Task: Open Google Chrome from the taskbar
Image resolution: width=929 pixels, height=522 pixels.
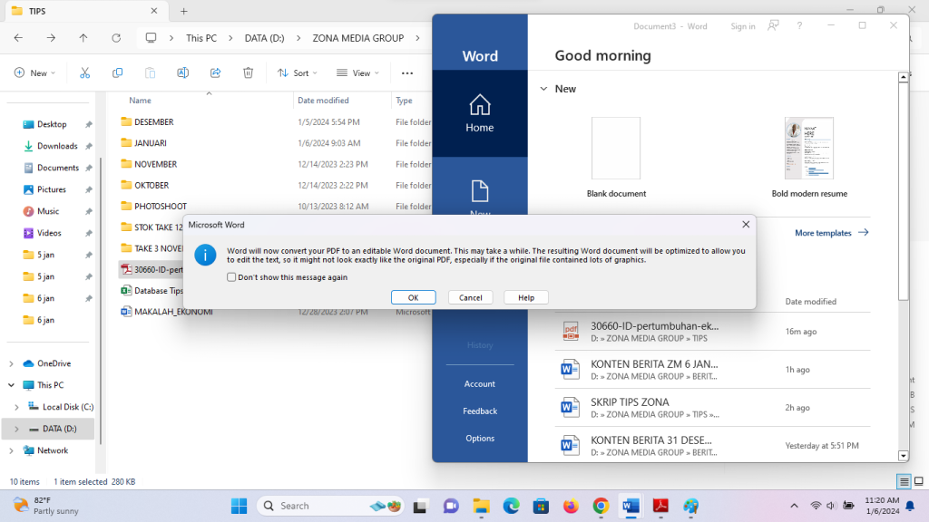Action: (601, 506)
